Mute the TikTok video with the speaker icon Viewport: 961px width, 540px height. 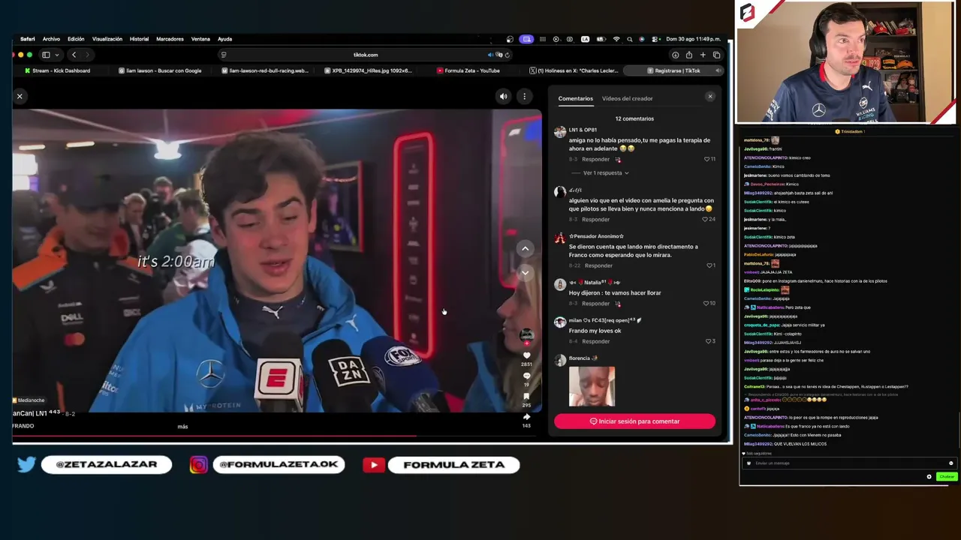click(504, 96)
